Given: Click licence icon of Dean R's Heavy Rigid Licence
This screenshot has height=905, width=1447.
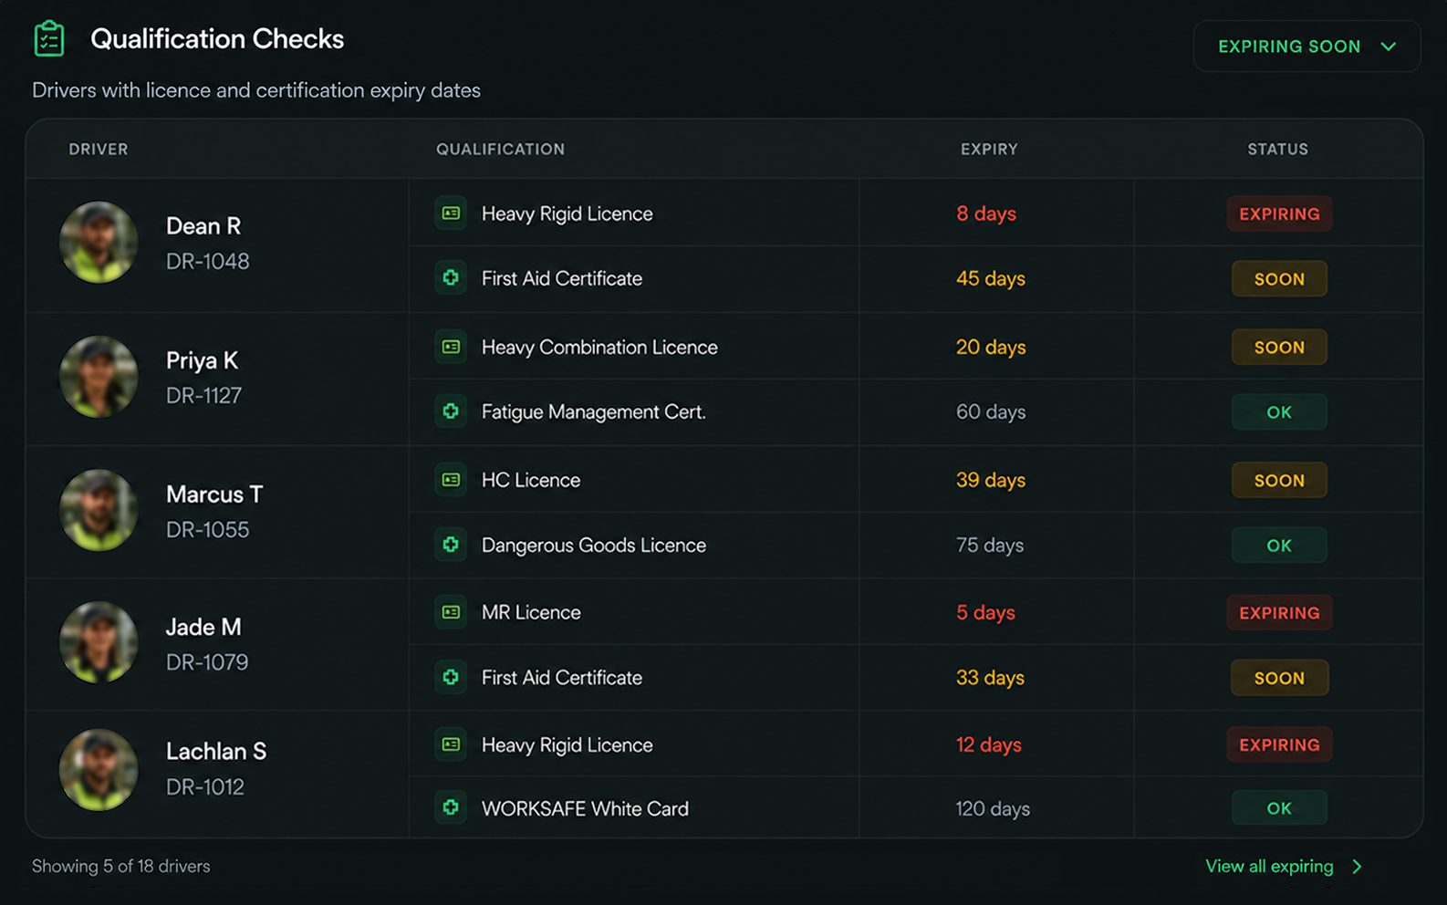Looking at the screenshot, I should coord(451,213).
